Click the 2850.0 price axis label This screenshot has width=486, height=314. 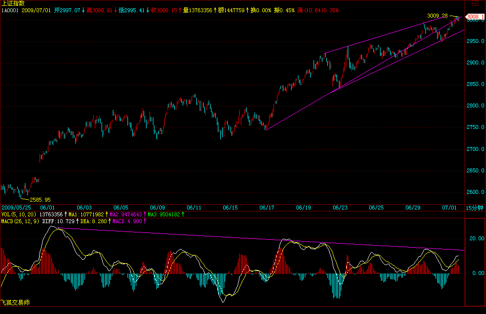(475, 84)
